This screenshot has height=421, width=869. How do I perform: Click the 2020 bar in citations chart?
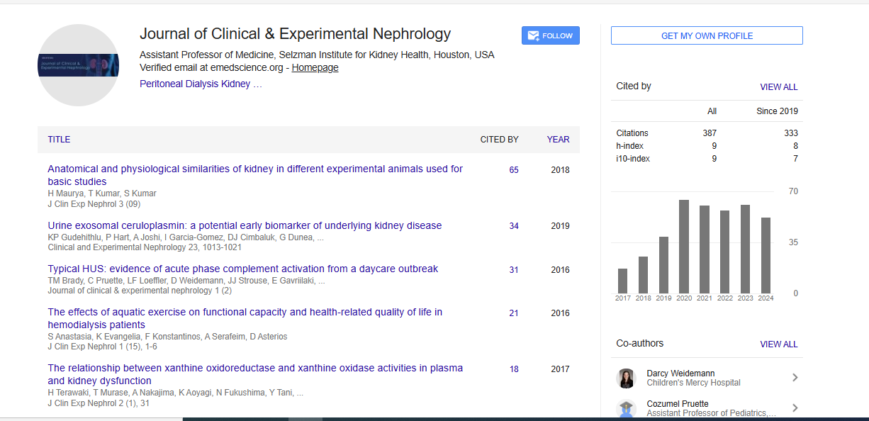click(x=684, y=247)
